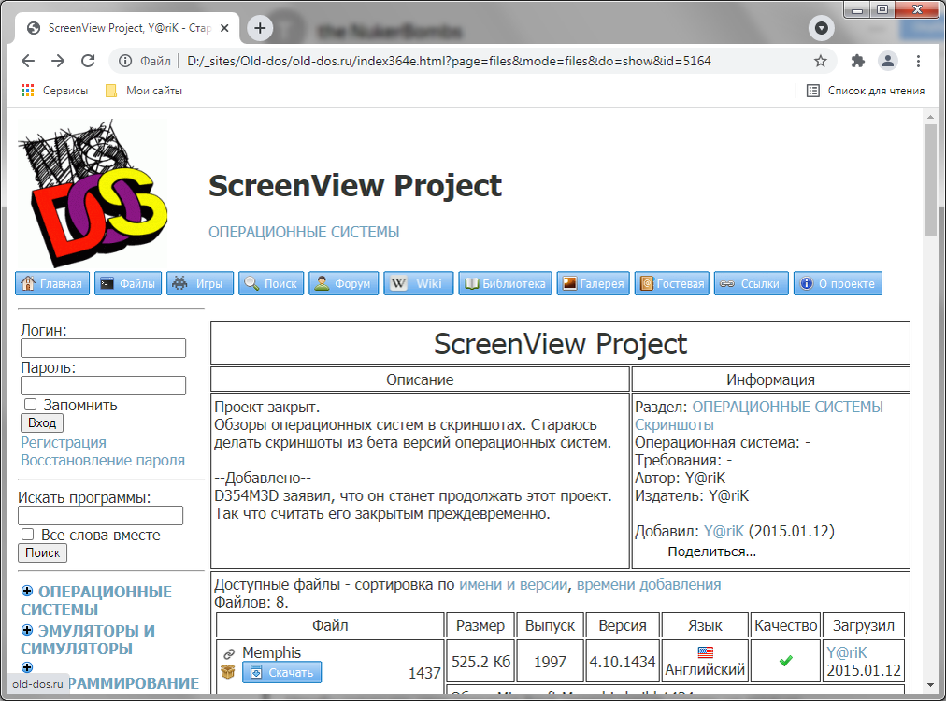
Task: Open header ОПЕРАЦИОННЫЕ СИСТЕМЫ link under title
Action: click(304, 232)
